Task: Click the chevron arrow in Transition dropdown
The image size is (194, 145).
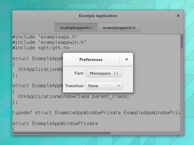Action: point(119,86)
